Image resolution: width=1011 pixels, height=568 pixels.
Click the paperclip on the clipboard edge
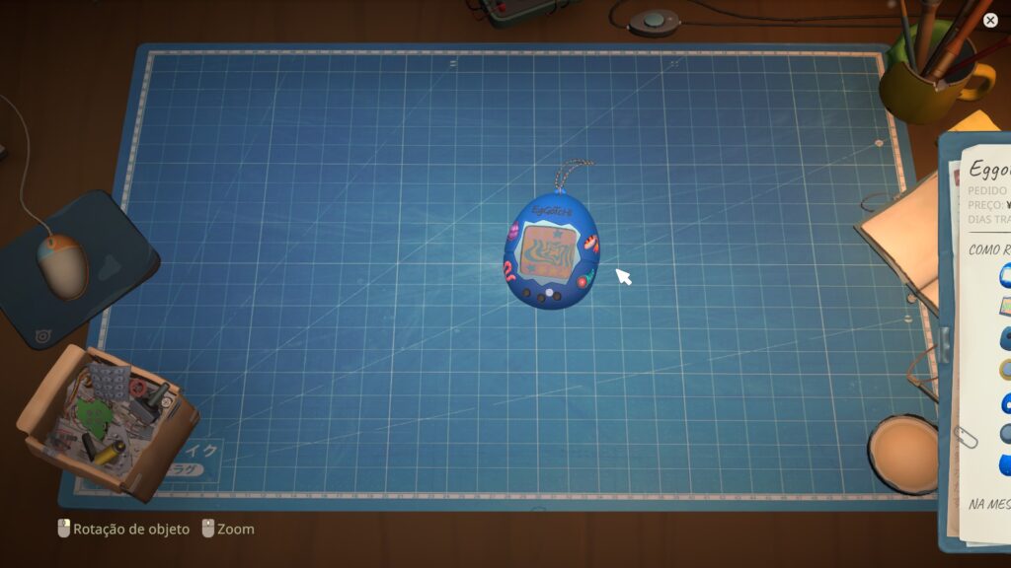coord(966,437)
